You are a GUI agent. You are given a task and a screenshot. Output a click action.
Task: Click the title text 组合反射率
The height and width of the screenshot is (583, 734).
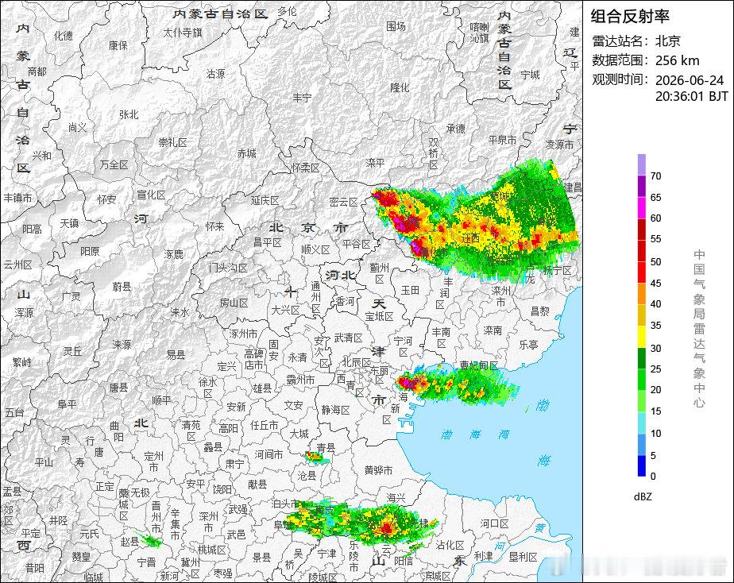coord(630,17)
